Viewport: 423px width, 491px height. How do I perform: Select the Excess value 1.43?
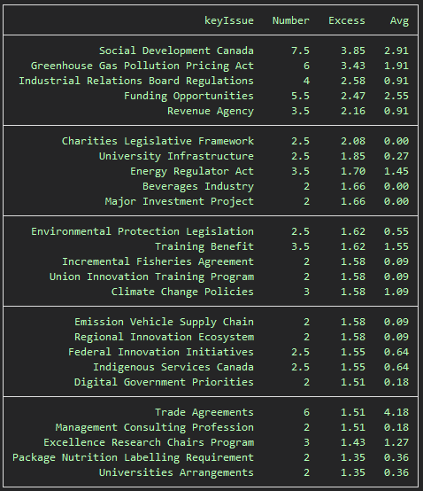(353, 442)
